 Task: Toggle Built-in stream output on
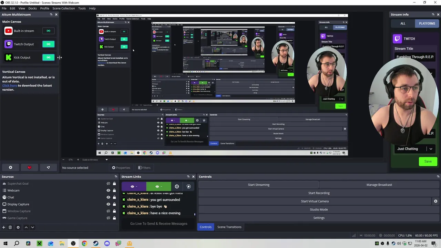[48, 31]
